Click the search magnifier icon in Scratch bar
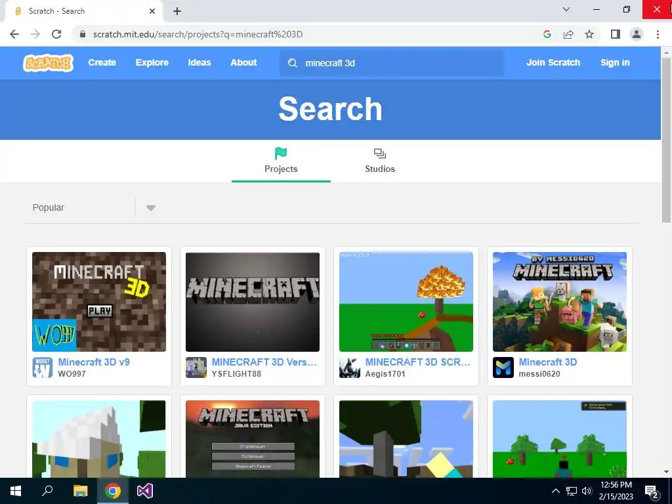The width and height of the screenshot is (672, 504). (293, 63)
